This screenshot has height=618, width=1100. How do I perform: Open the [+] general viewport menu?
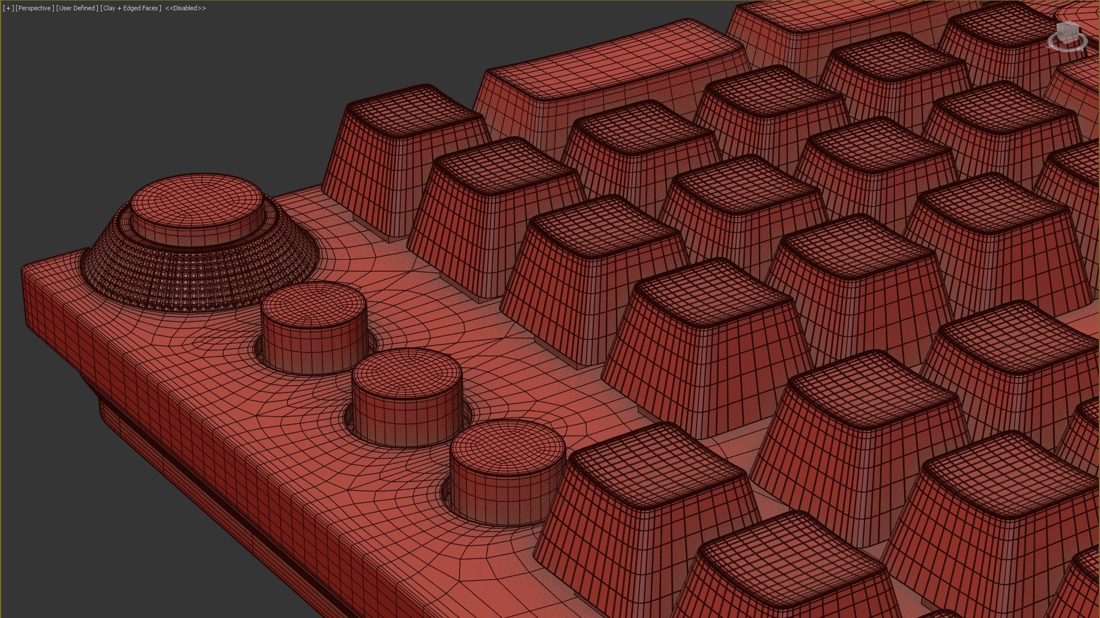point(8,8)
